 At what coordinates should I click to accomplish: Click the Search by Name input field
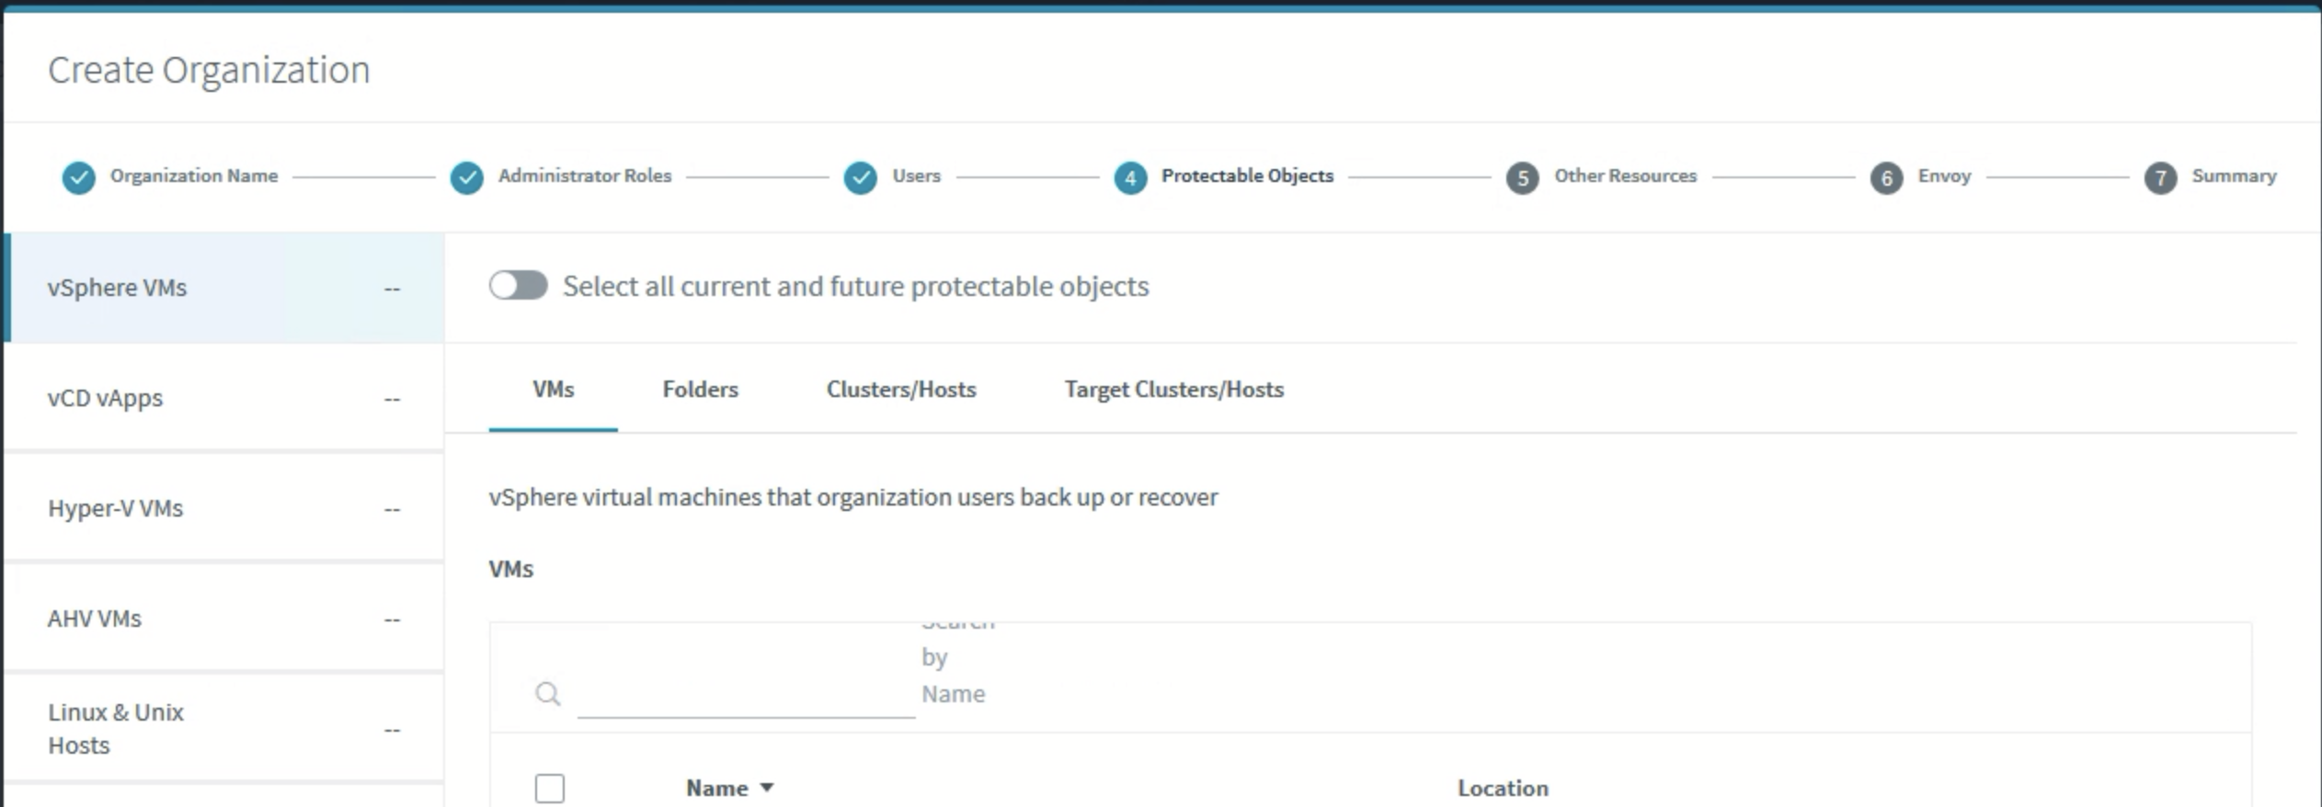[746, 694]
